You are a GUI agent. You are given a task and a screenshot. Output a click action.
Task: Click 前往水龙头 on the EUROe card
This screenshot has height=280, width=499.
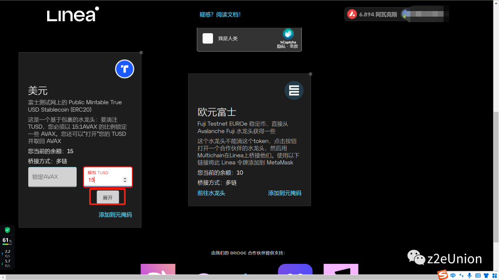point(211,193)
